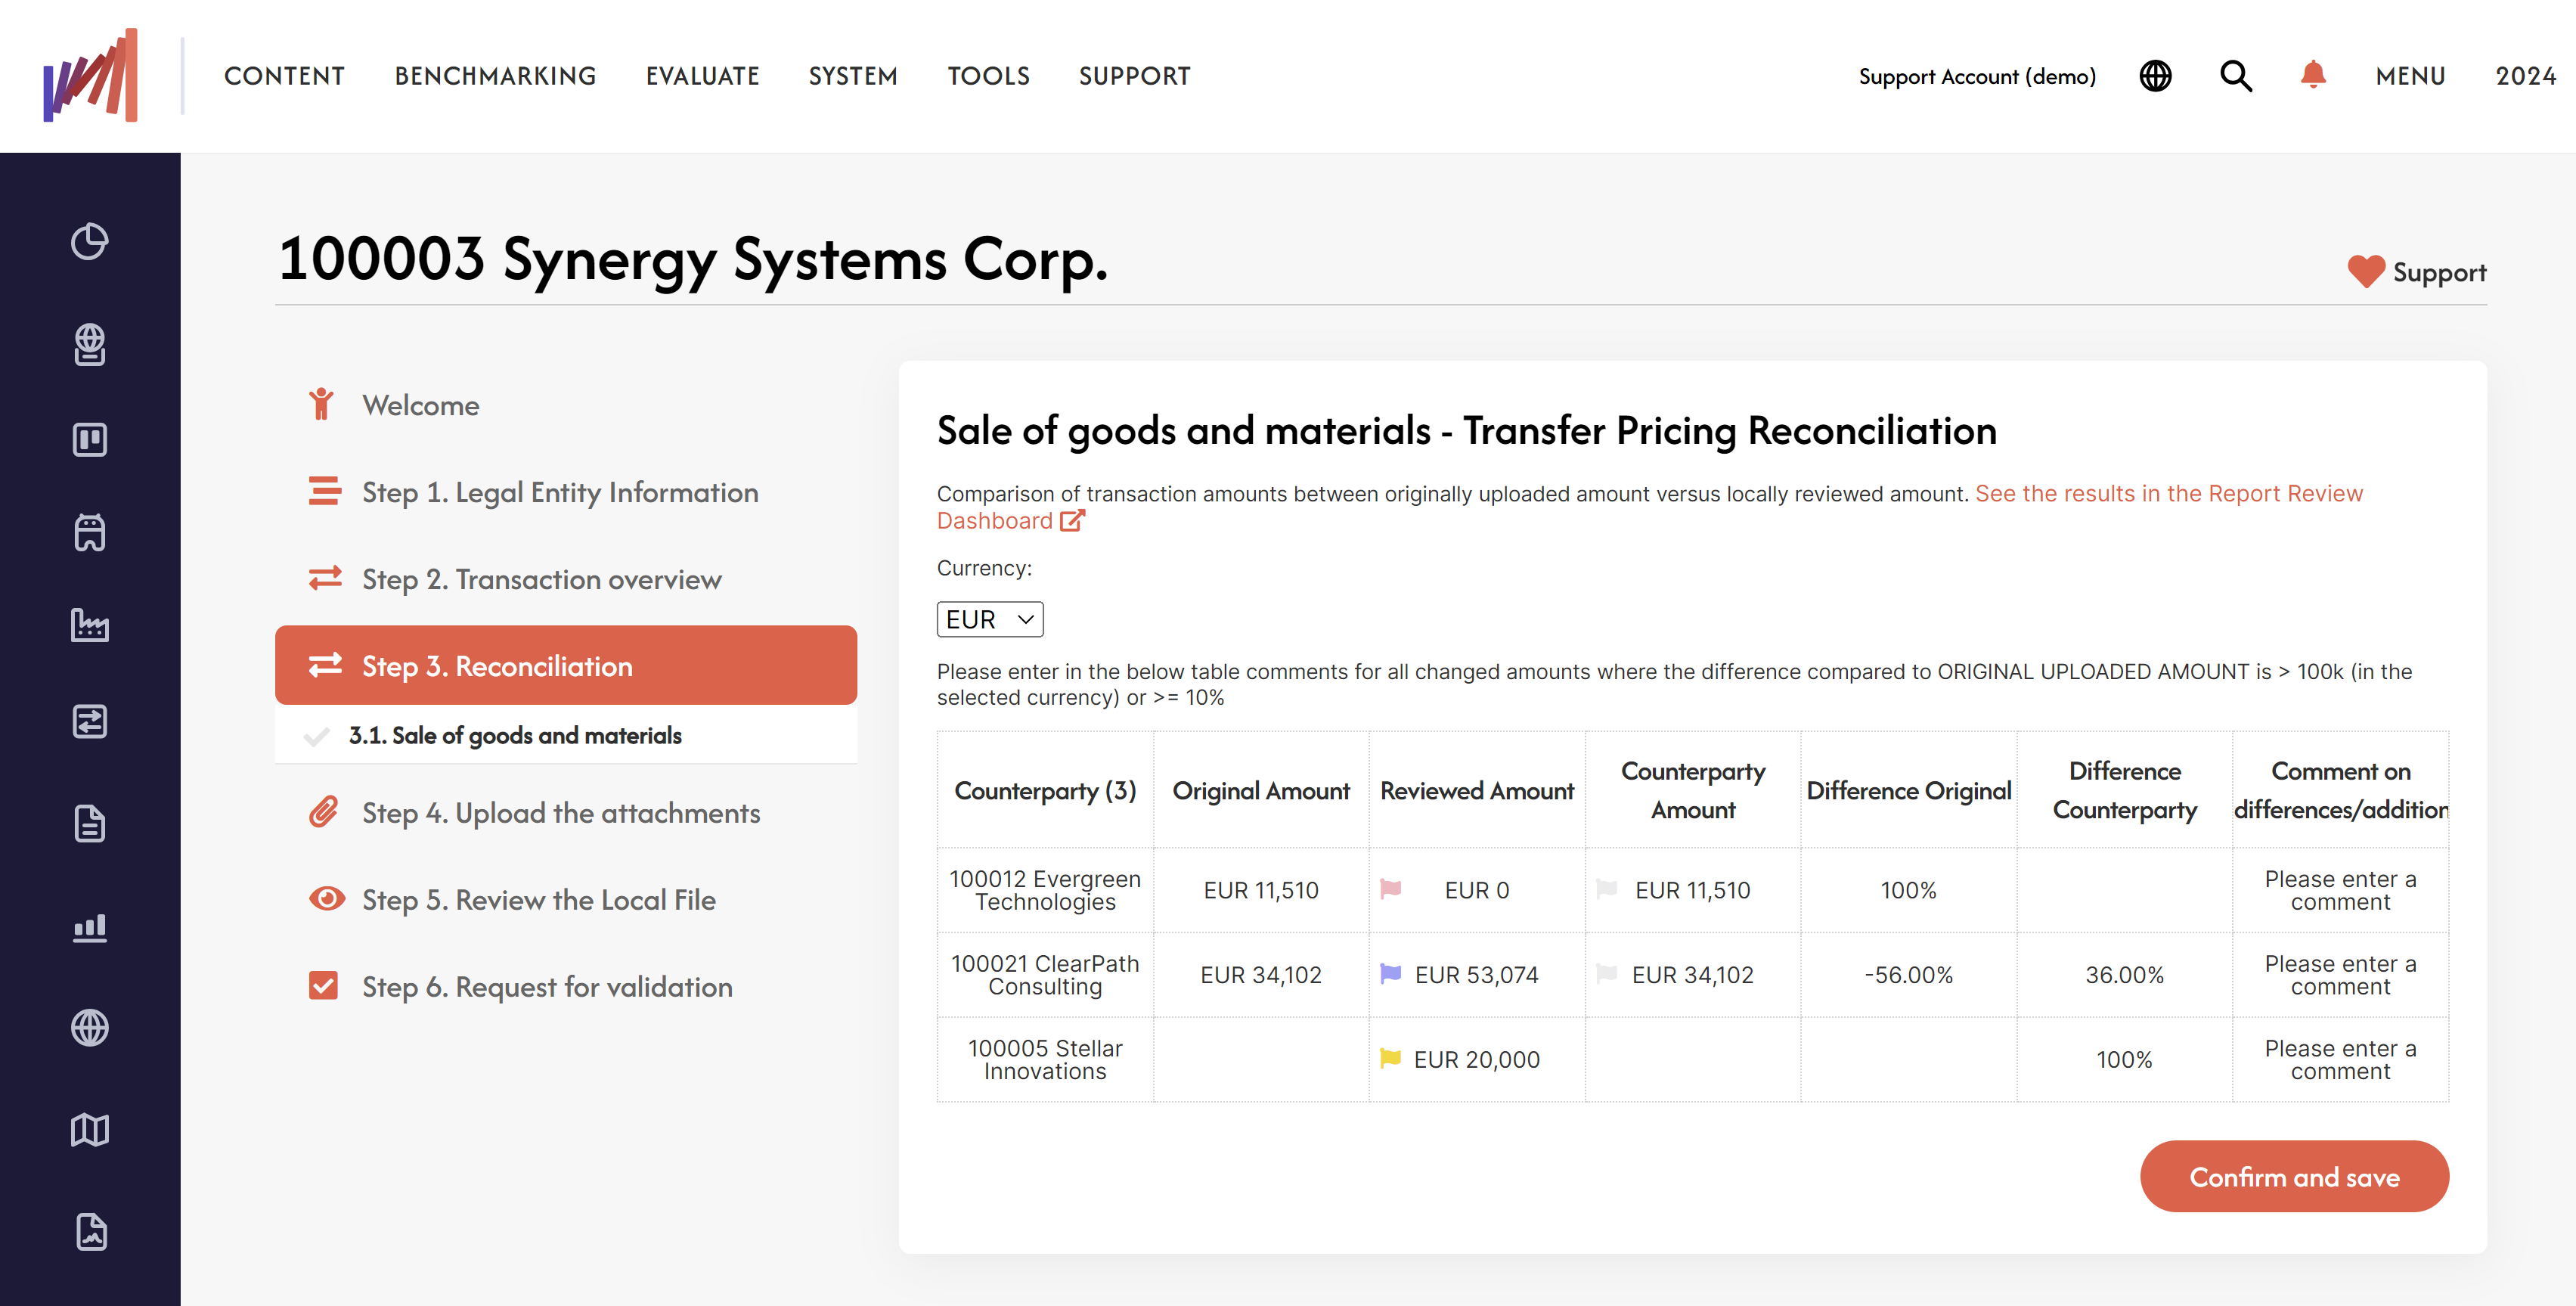Click the -56.00% difference value
This screenshot has width=2576, height=1306.
pos(1909,975)
